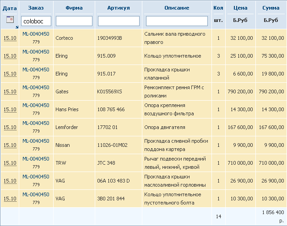Screen dimensions: 287x226
Task: Sort by the Фирма column header
Action: click(74, 8)
